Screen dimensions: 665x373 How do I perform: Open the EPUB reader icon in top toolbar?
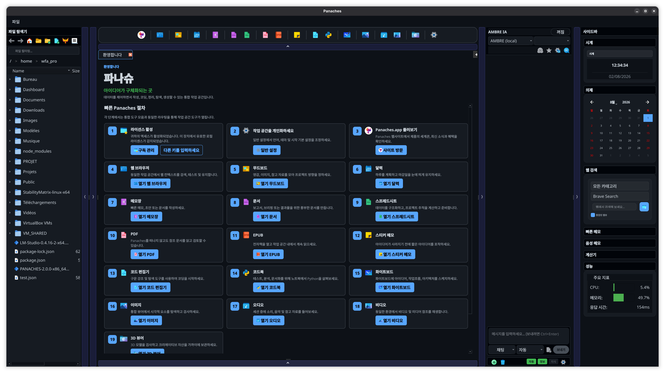[x=278, y=35]
